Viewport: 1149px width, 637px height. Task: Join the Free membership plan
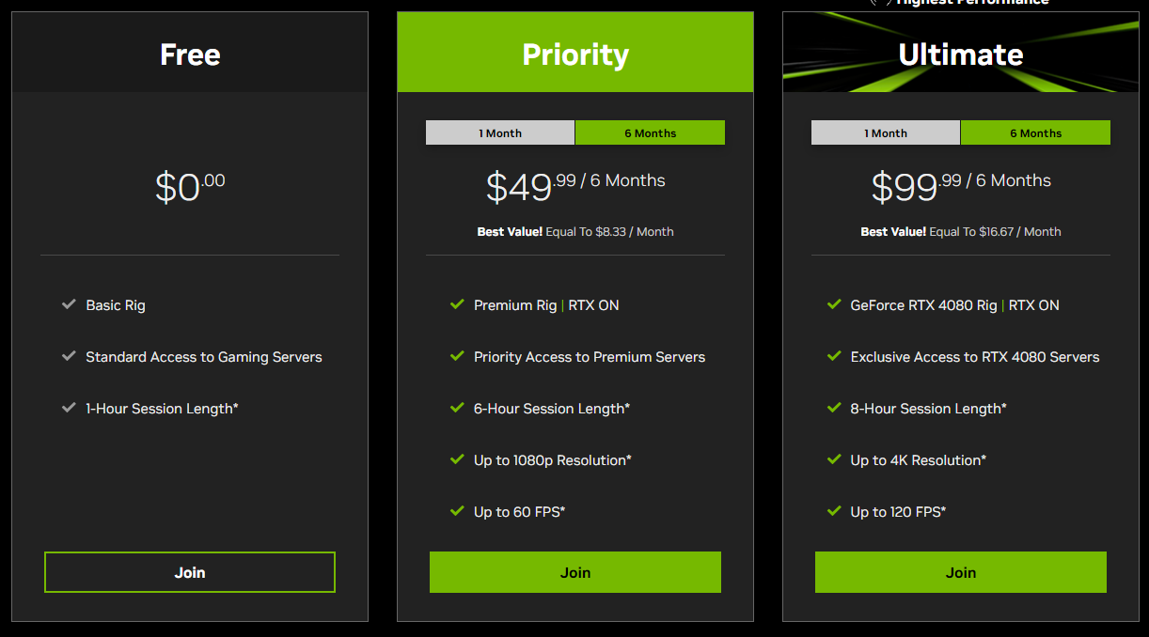[190, 572]
